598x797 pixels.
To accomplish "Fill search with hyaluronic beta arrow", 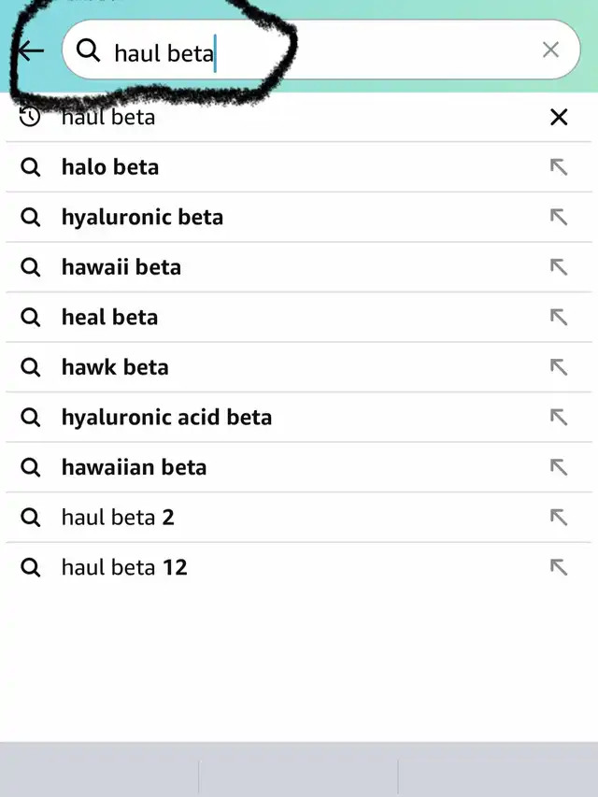I will point(559,217).
